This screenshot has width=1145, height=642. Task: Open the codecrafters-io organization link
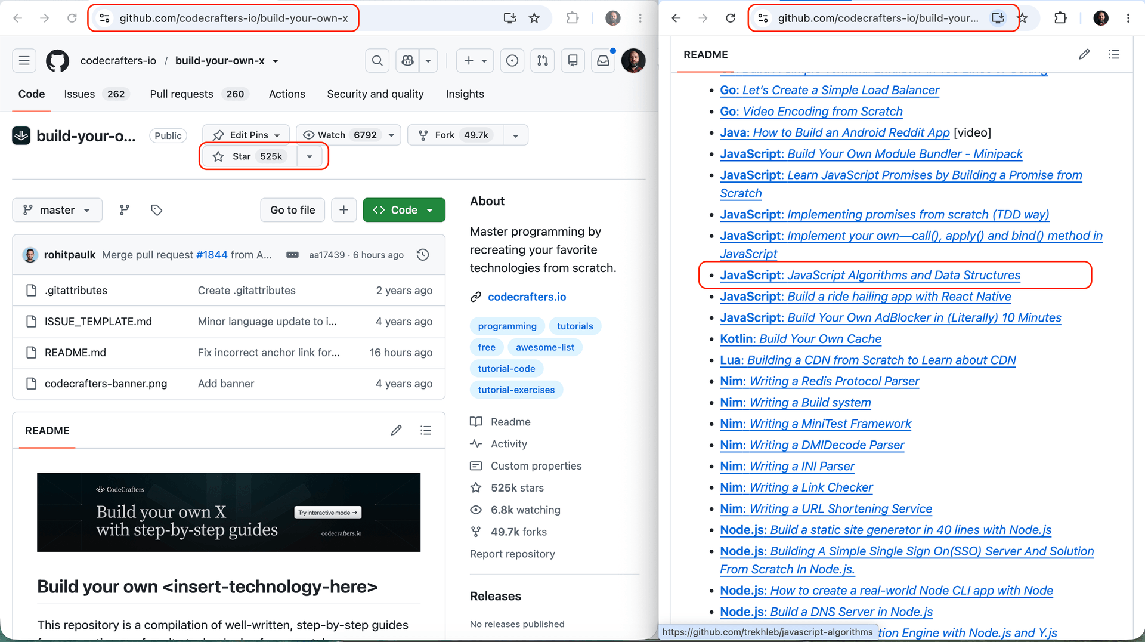tap(118, 61)
